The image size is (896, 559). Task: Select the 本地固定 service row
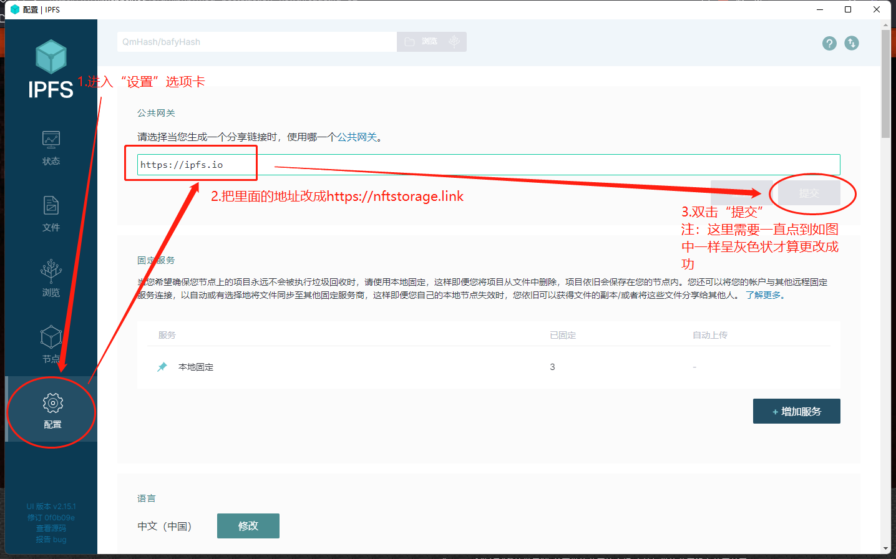pos(489,367)
